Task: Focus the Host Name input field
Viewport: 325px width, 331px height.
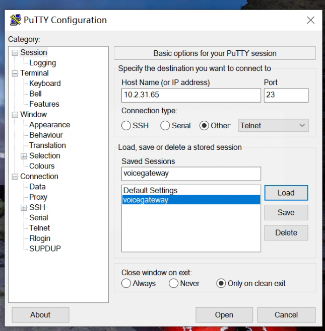Action: click(x=191, y=96)
